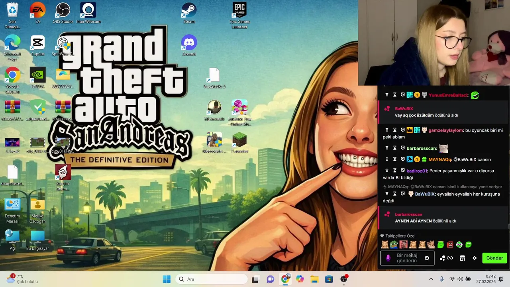
Task: Select the CapCut desktop icon
Action: click(37, 45)
